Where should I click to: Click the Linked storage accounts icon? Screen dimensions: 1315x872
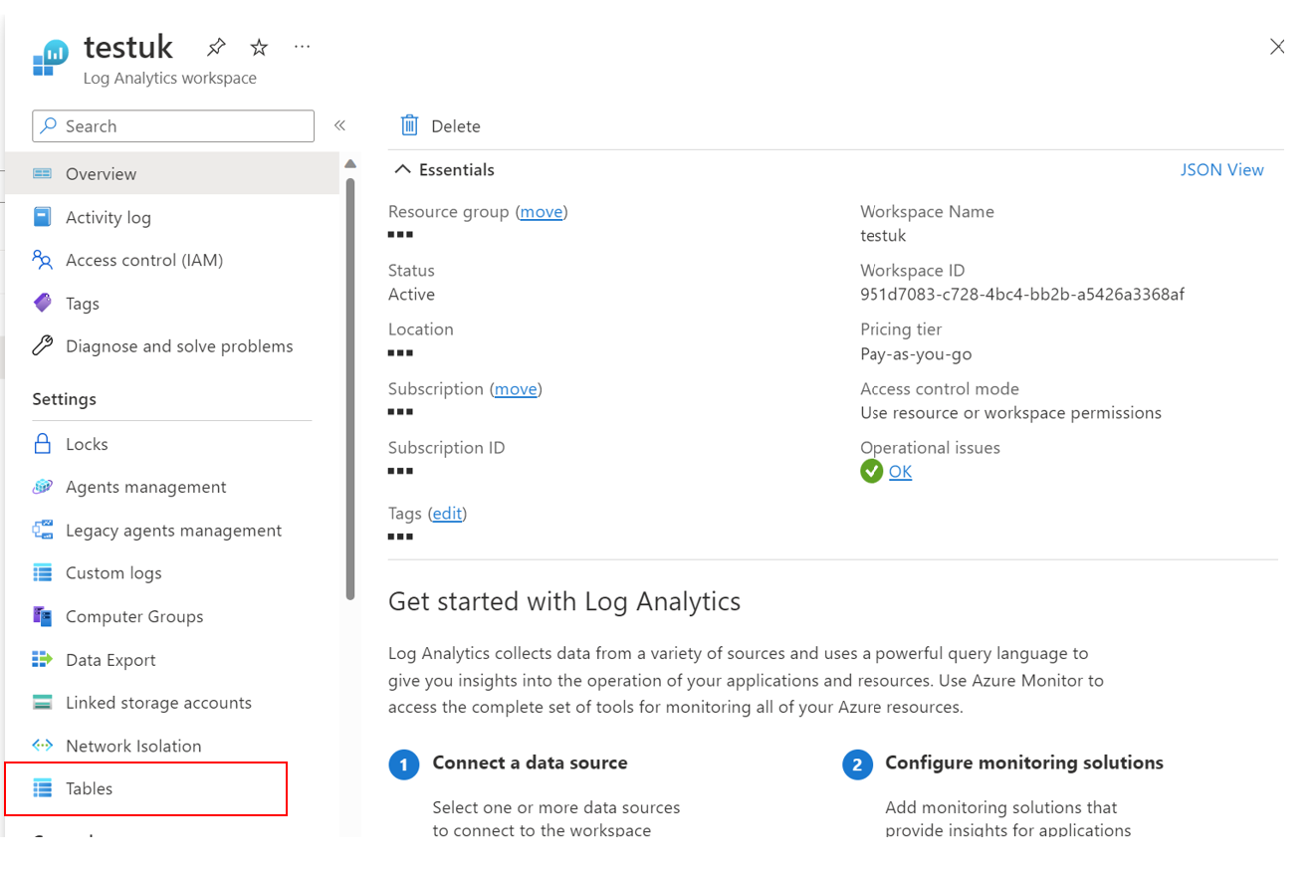[x=42, y=702]
